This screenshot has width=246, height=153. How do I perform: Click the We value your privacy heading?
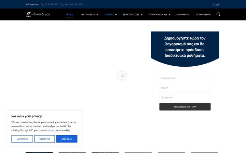click(x=27, y=116)
